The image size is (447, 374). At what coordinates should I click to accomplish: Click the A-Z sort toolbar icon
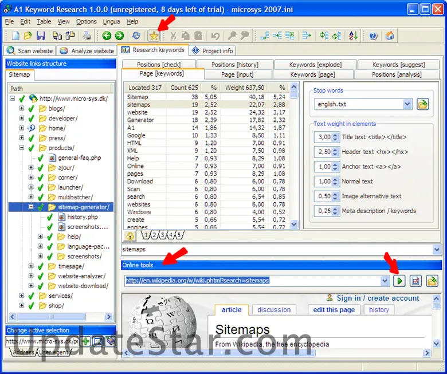pos(353,36)
